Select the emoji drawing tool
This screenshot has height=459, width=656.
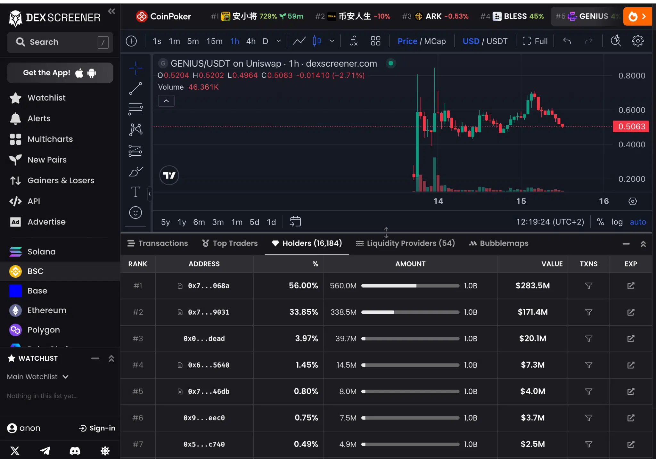[135, 212]
